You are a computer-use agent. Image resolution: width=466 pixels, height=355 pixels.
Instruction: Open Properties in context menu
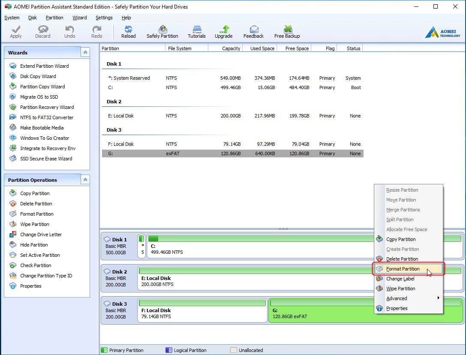(x=409, y=308)
